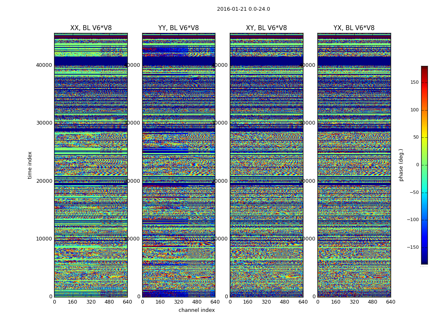Click the 320 x-tick label under YY panel

click(179, 302)
